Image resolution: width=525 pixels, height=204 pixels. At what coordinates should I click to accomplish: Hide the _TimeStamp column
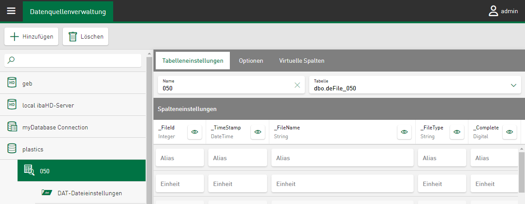click(258, 132)
